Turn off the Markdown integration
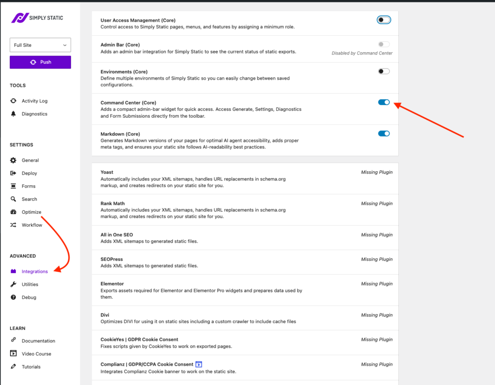 pyautogui.click(x=383, y=134)
